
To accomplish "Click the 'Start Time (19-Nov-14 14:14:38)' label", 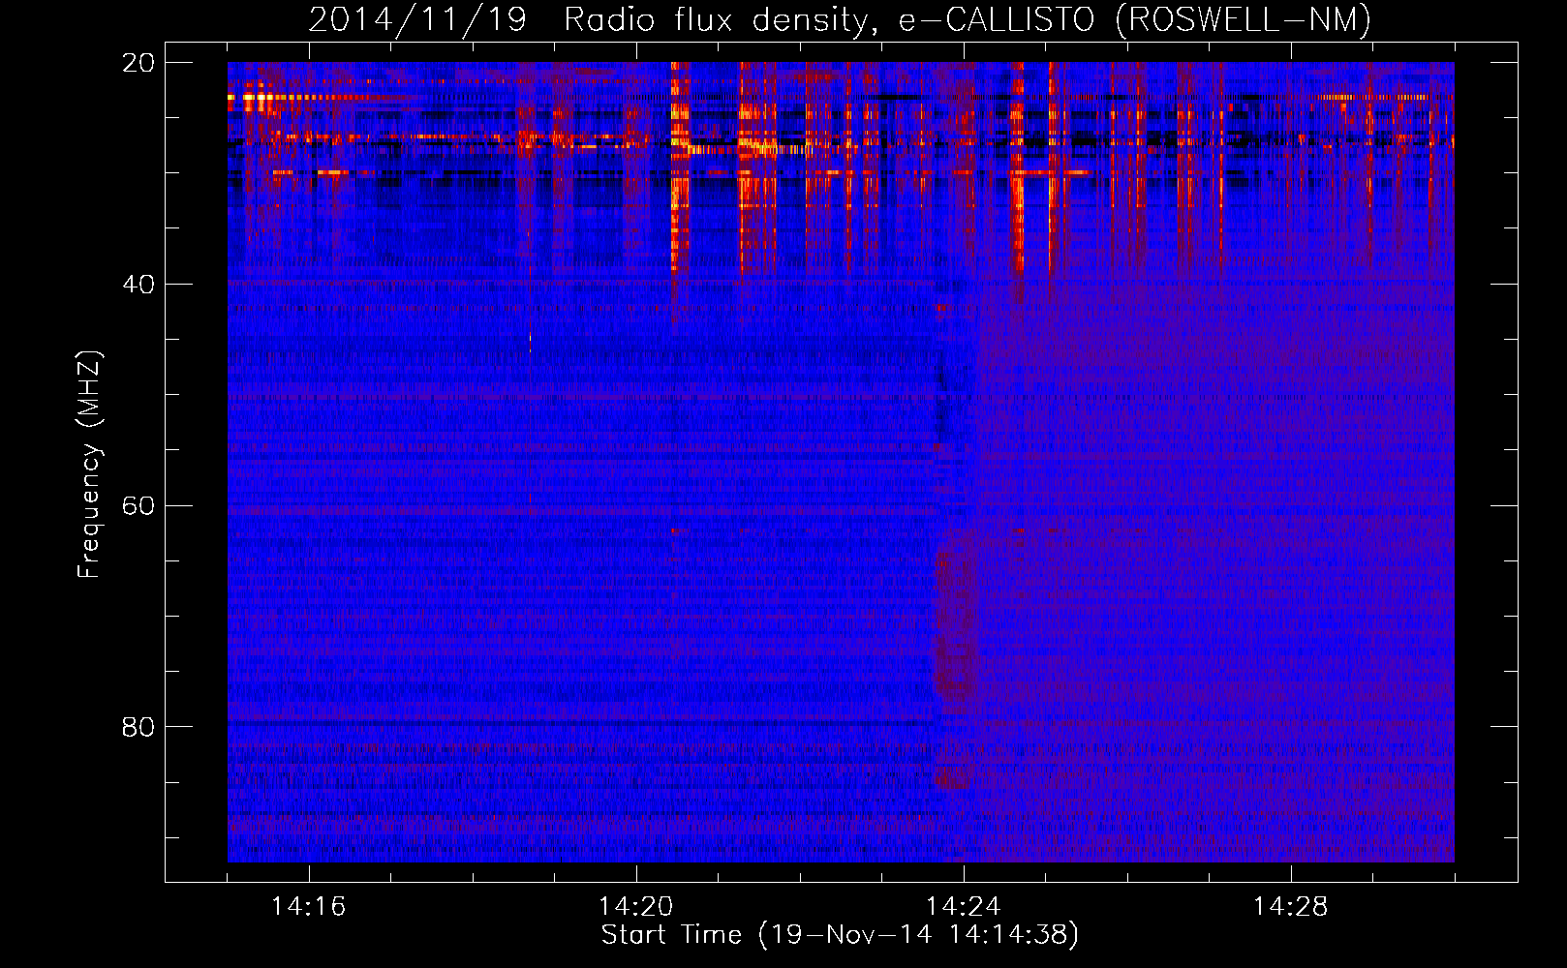I will pos(840,935).
